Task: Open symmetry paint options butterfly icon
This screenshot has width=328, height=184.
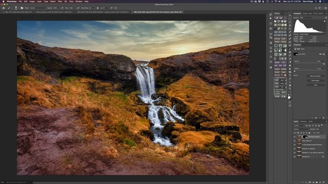Action: coord(115,8)
